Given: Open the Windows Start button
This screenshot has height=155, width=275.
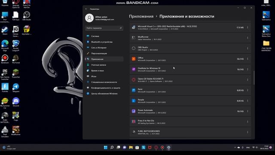Looking at the screenshot, I should point(106,147).
